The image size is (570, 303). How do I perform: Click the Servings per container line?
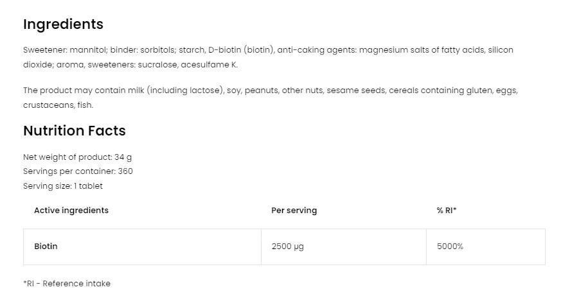[x=78, y=171]
